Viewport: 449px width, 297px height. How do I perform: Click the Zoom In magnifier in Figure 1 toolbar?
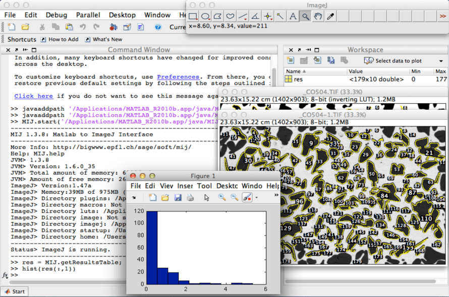221,197
